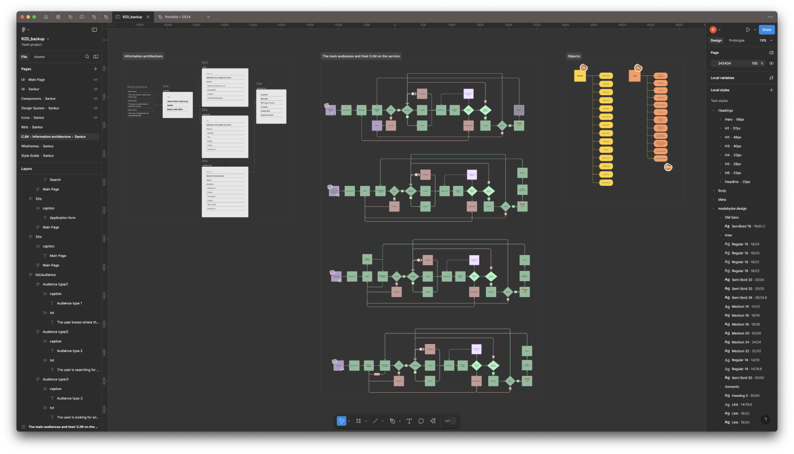Select the Frame tool

tap(358, 421)
